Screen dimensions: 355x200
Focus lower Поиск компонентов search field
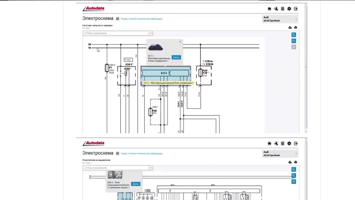[116, 168]
